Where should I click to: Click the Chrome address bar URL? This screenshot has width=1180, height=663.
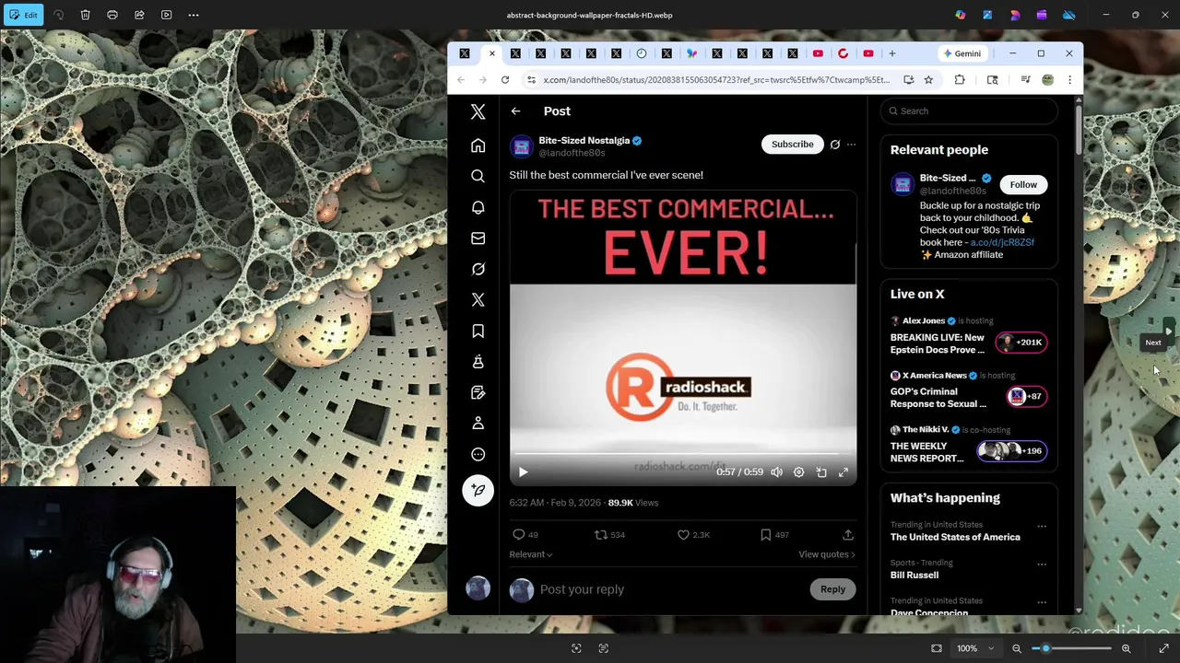click(716, 80)
